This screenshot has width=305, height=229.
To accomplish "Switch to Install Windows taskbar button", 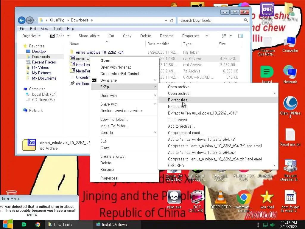I will [x=117, y=225].
